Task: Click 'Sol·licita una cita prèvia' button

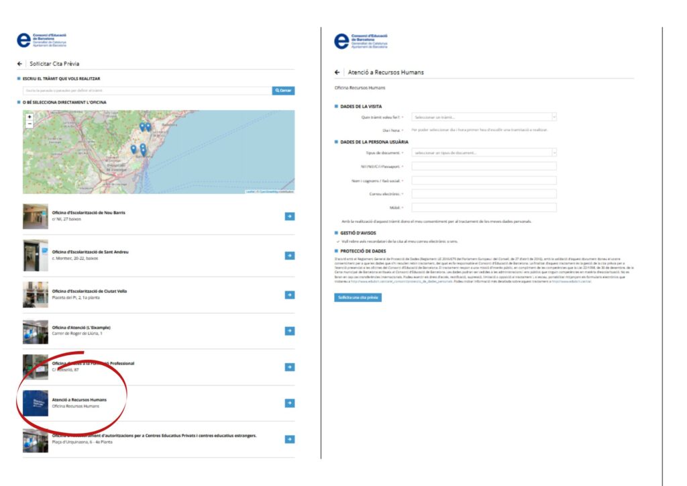Action: pos(358,297)
